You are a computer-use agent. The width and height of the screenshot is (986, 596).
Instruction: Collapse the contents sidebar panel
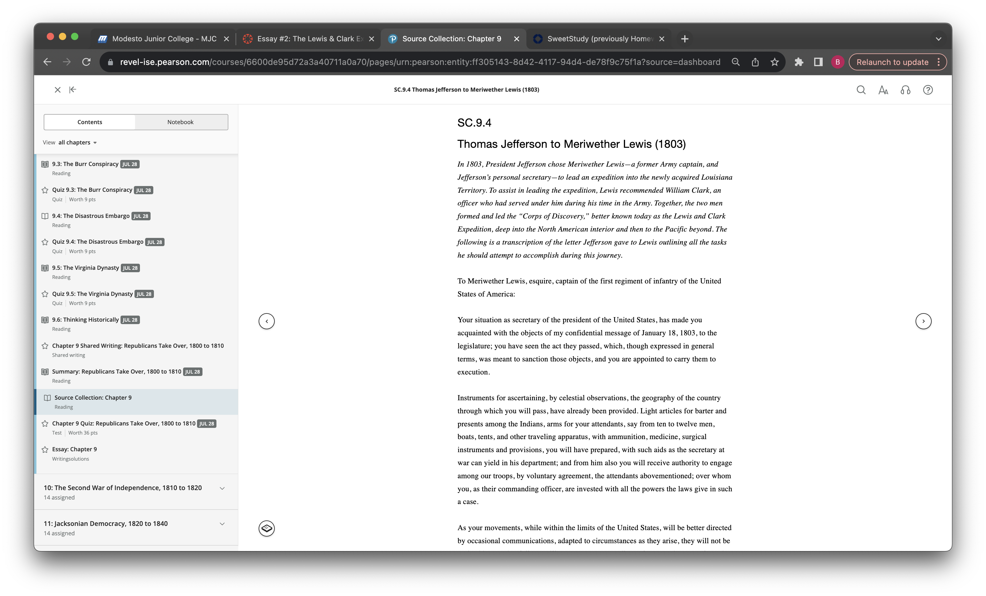click(73, 90)
